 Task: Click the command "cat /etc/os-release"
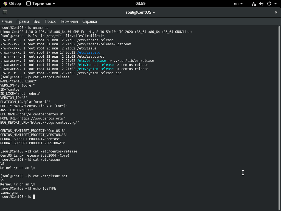click(x=51, y=77)
